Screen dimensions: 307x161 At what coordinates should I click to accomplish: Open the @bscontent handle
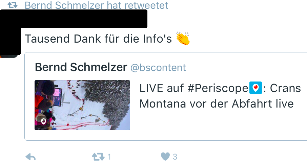[158, 68]
